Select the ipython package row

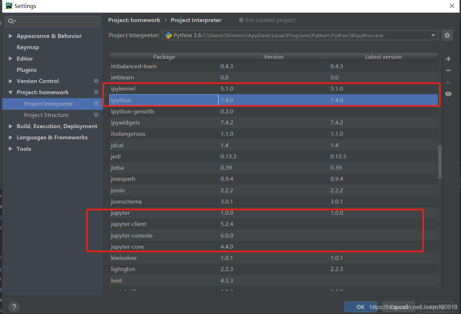click(x=273, y=100)
